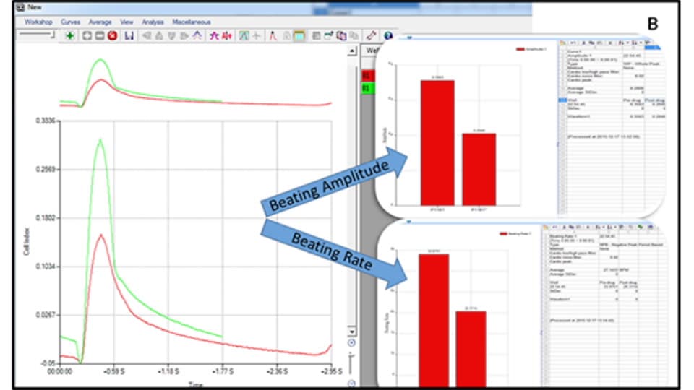694x390 pixels.
Task: Open the Miscellaneous menu
Action: tap(192, 22)
